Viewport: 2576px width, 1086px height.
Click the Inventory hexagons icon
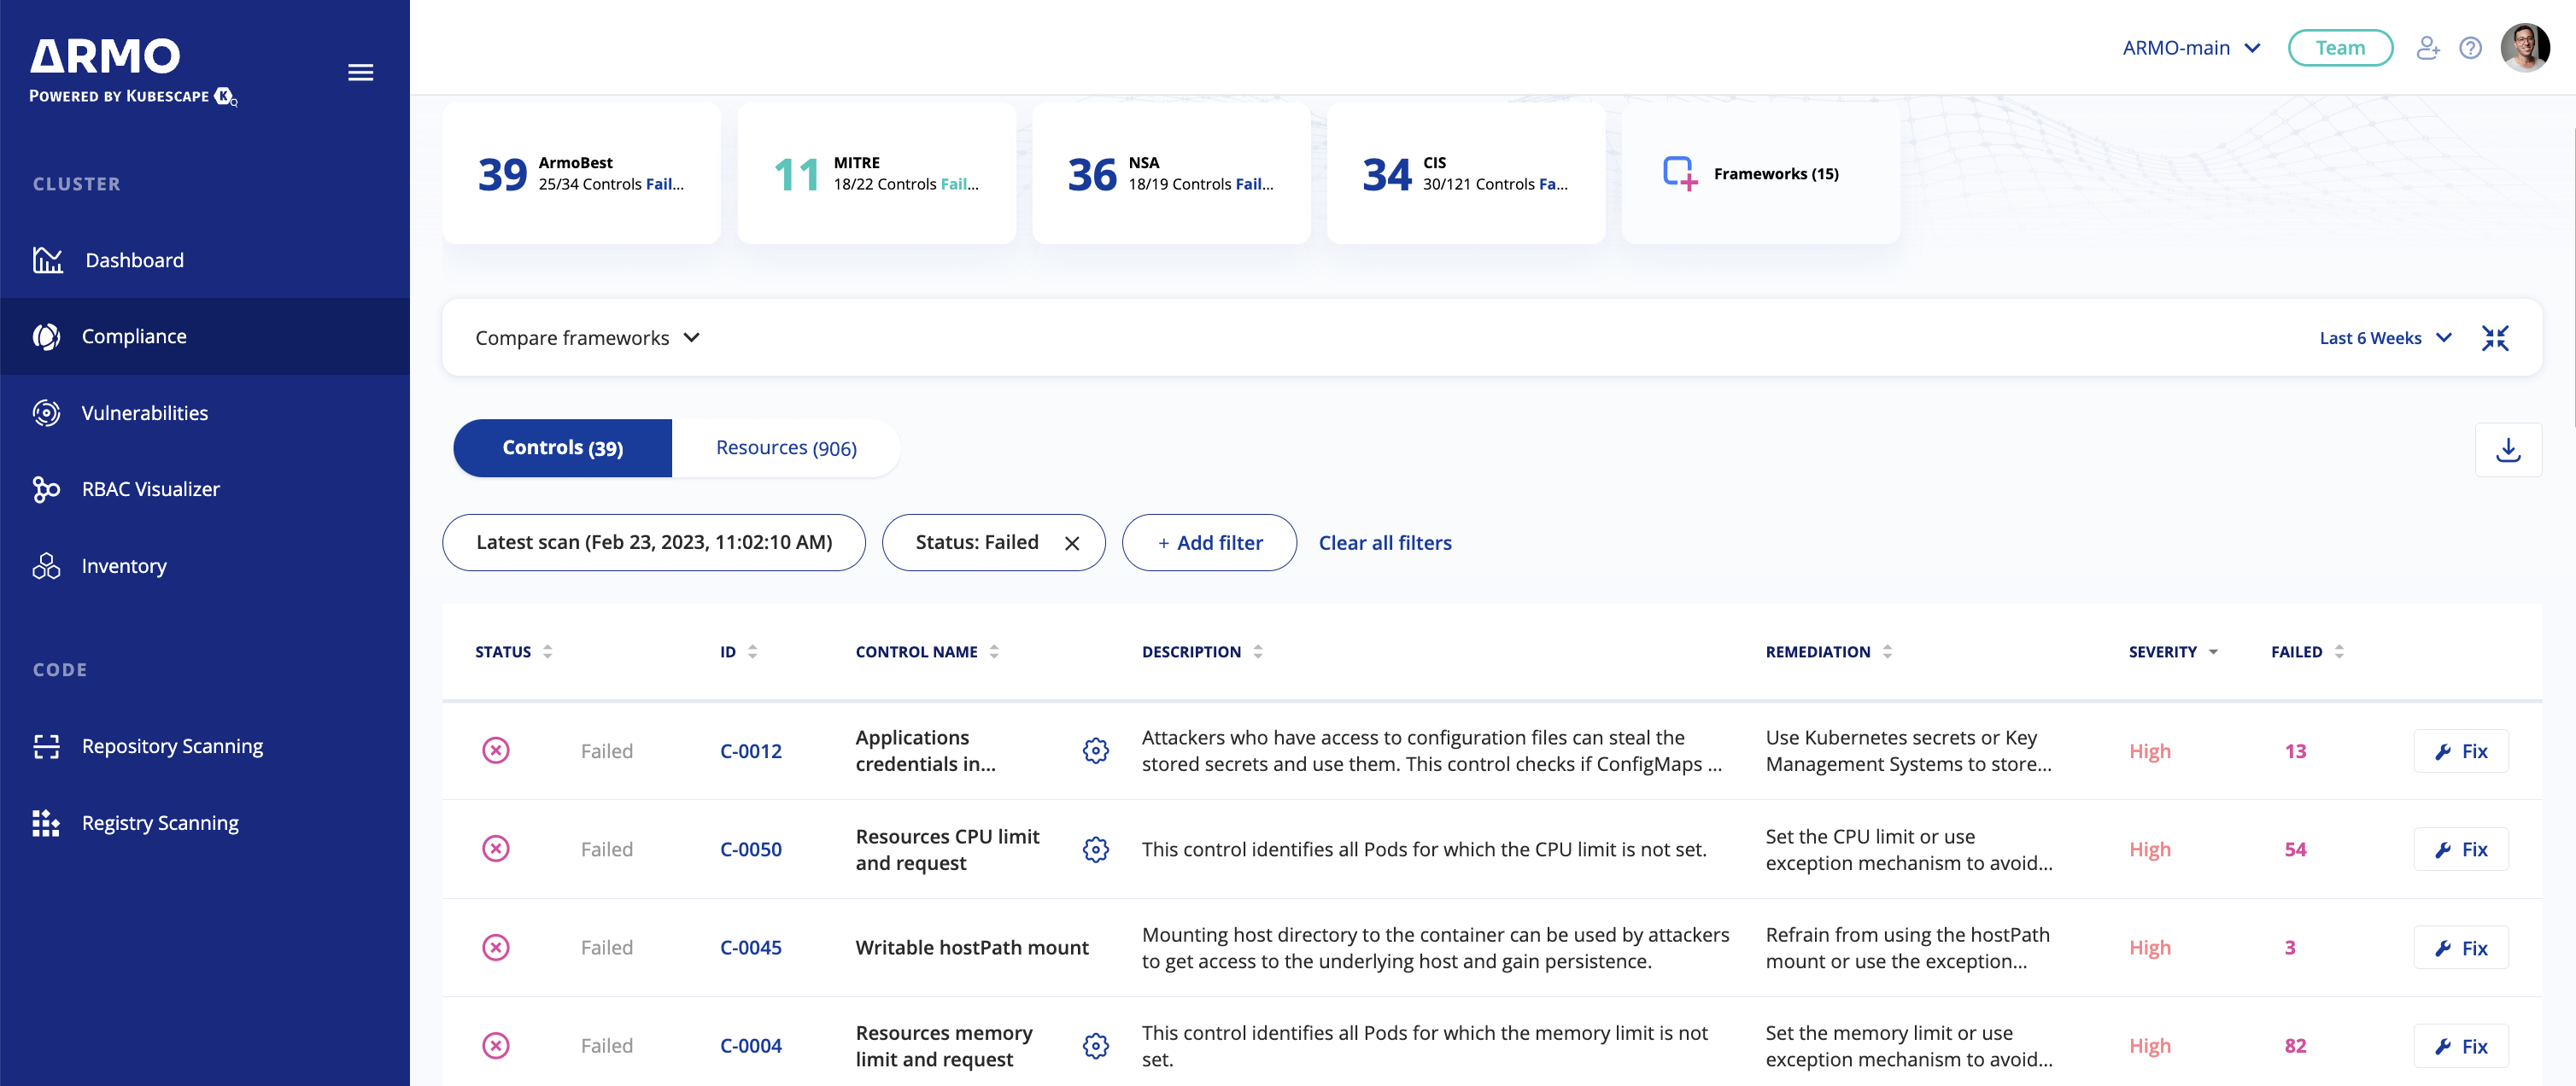click(x=46, y=566)
